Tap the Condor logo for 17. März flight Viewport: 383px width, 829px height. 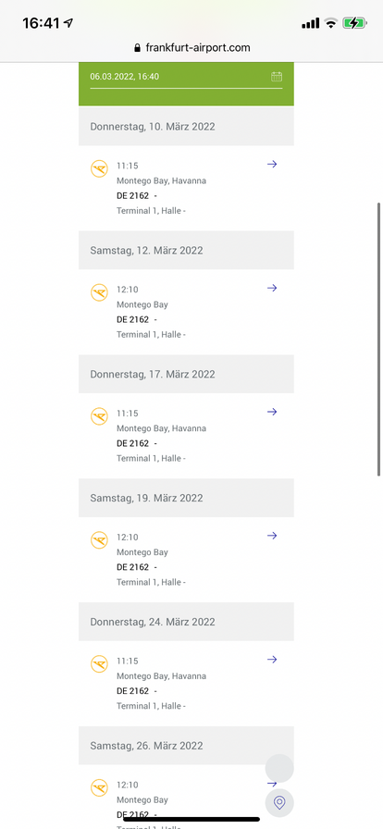(x=99, y=416)
